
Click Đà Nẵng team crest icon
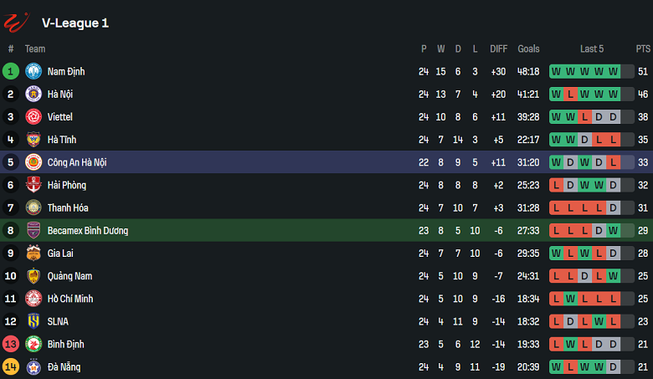click(33, 366)
